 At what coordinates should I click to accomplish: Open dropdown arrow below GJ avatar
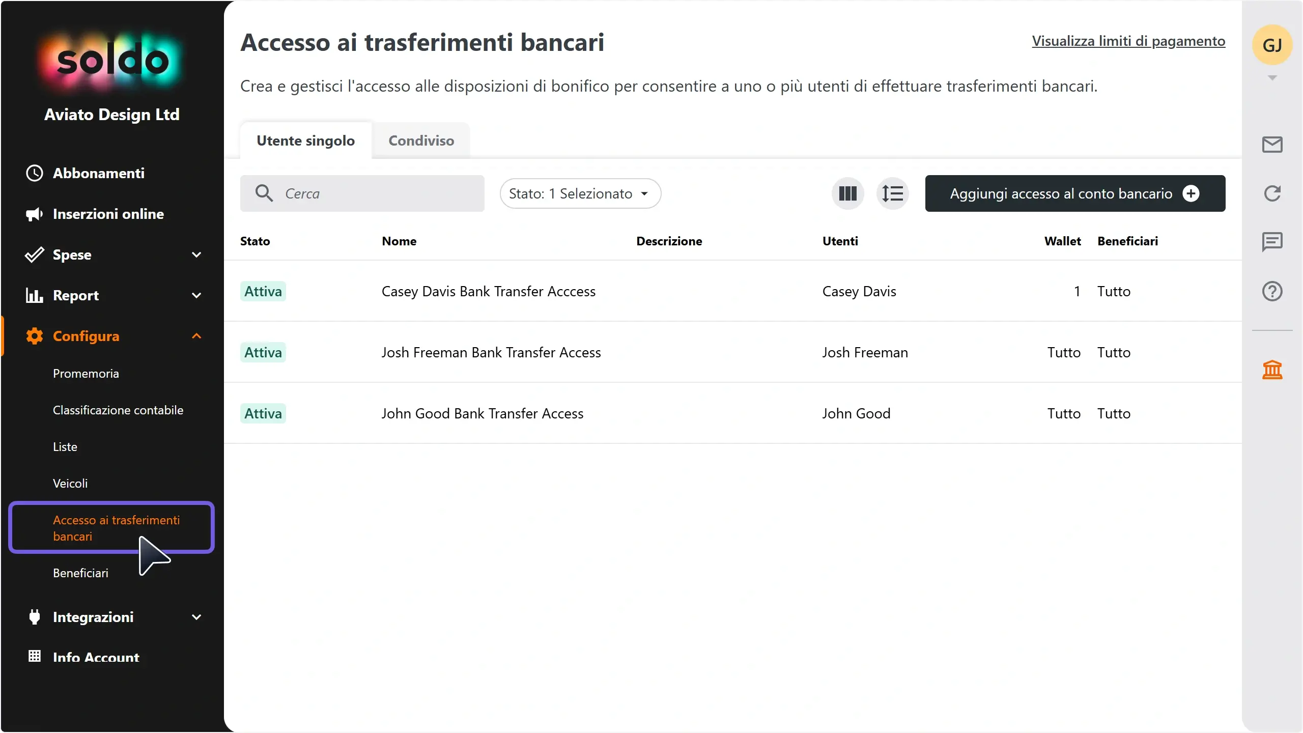(1272, 78)
